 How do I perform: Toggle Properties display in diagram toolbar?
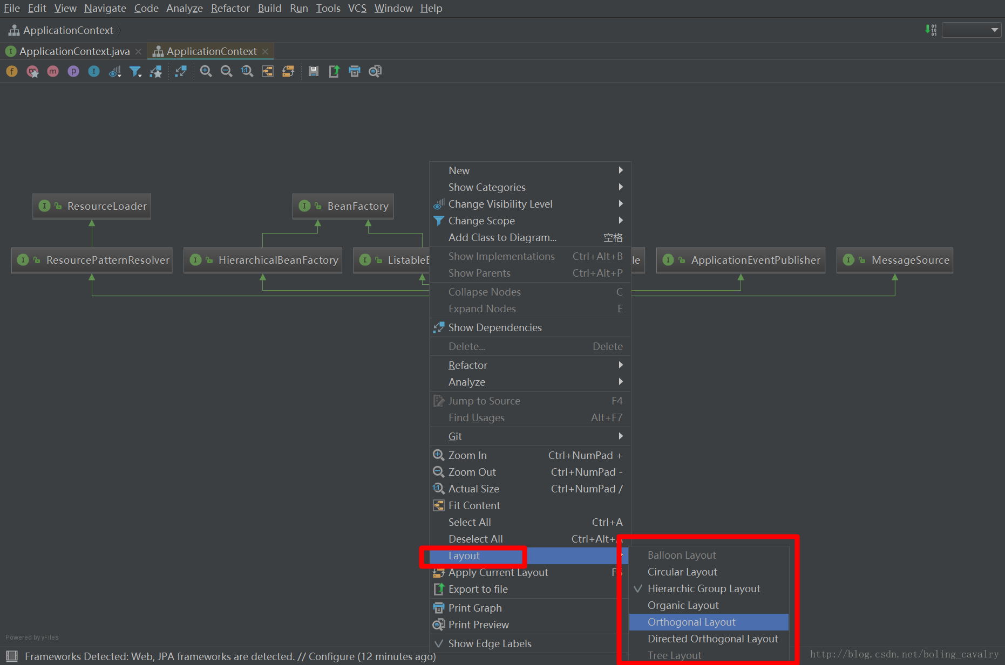73,71
